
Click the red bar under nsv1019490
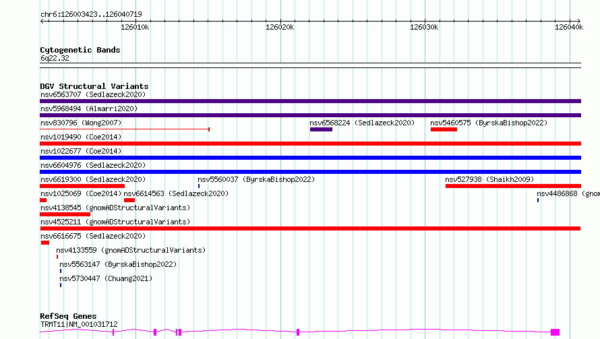click(310, 144)
